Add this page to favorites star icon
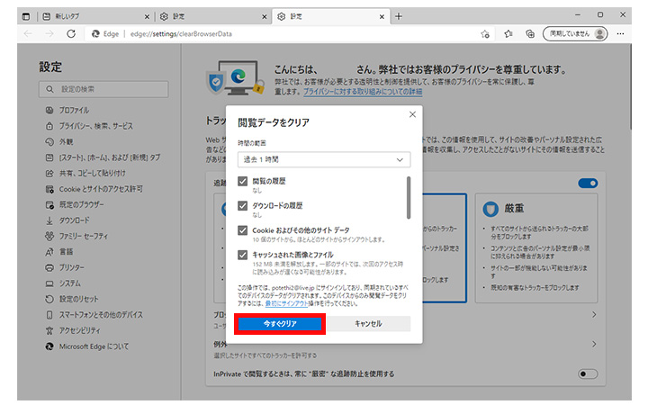 [x=485, y=34]
